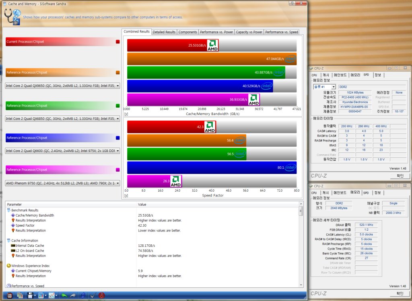This screenshot has width=412, height=301.
Task: Click the red Current Processor/Chipset swatch
Action: point(118,41)
